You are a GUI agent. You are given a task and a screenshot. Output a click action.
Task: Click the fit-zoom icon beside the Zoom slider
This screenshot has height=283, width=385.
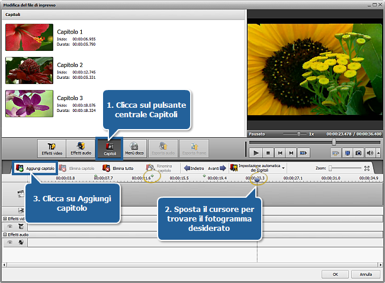tap(367, 168)
